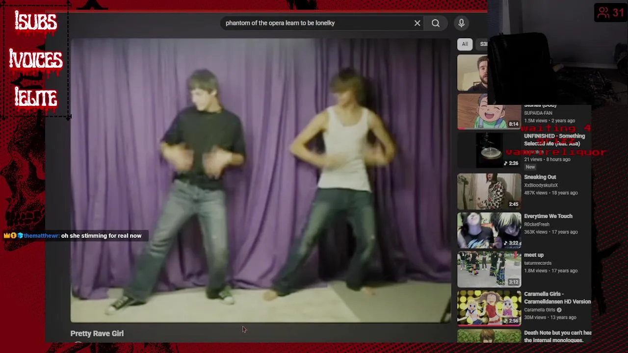
Task: Click the magnifying glass search icon
Action: tap(436, 23)
